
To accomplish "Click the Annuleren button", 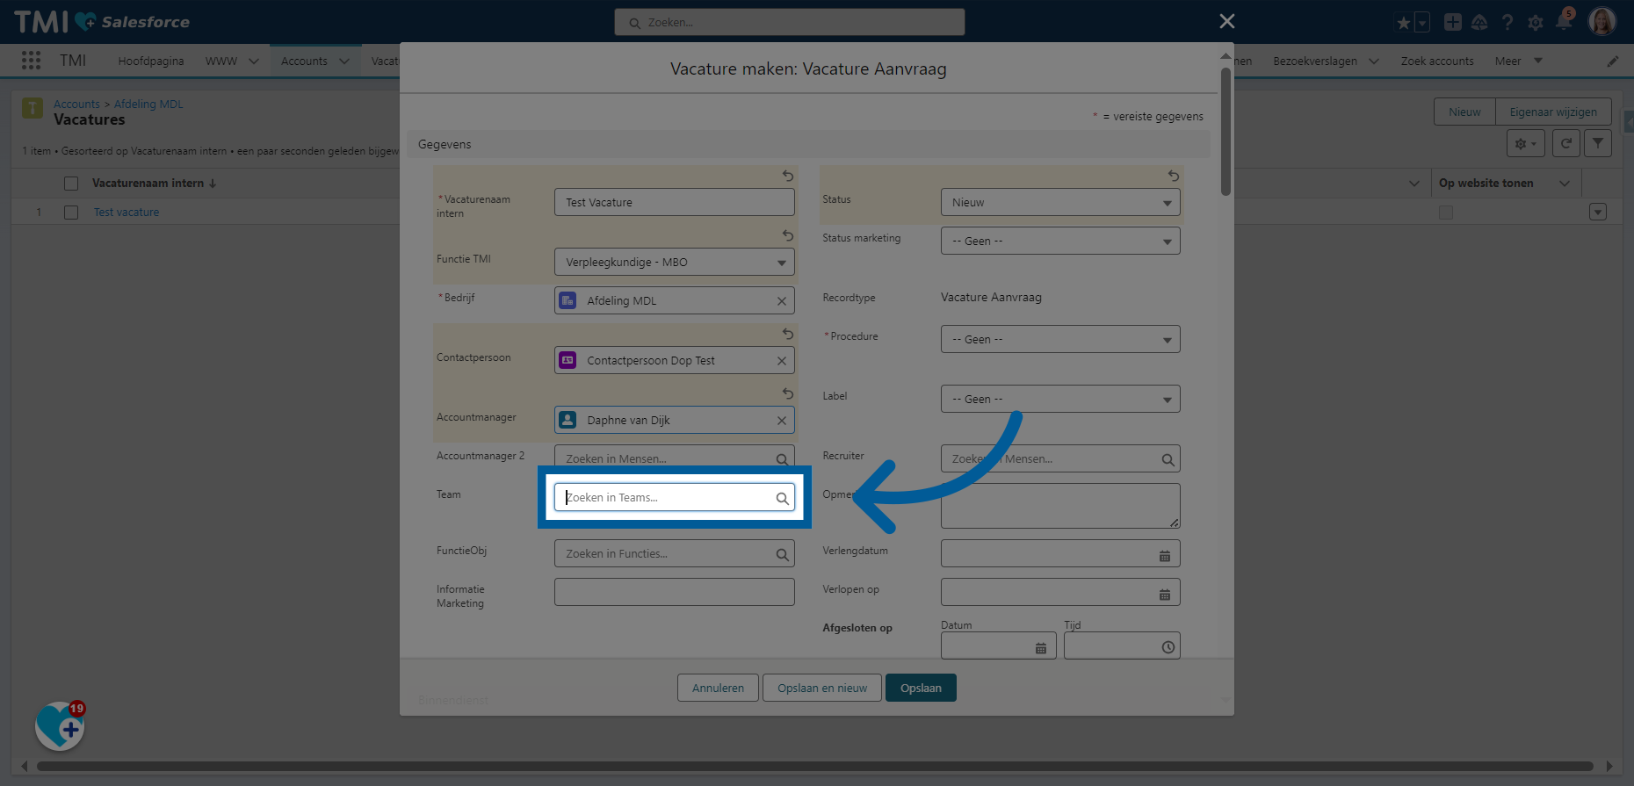I will coord(718,688).
